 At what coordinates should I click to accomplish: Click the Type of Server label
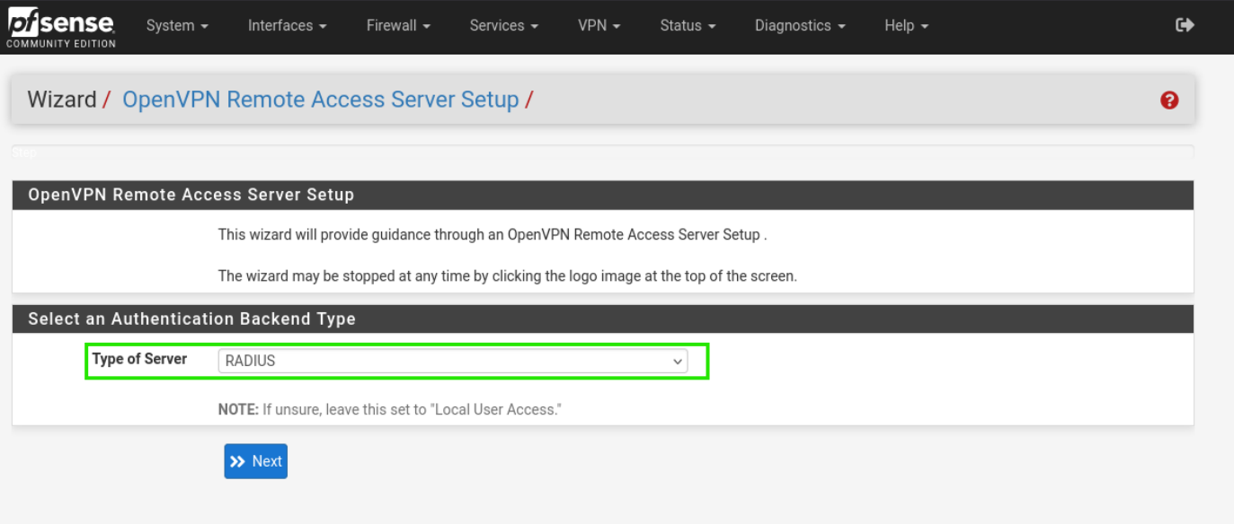coord(139,359)
